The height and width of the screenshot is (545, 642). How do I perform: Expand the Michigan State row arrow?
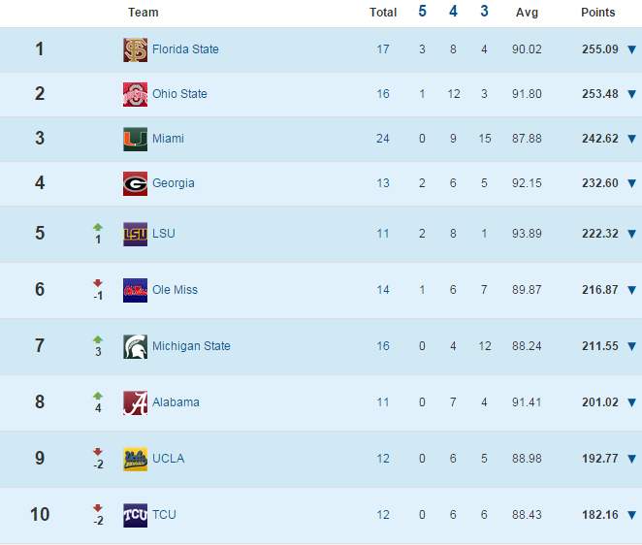coord(631,347)
